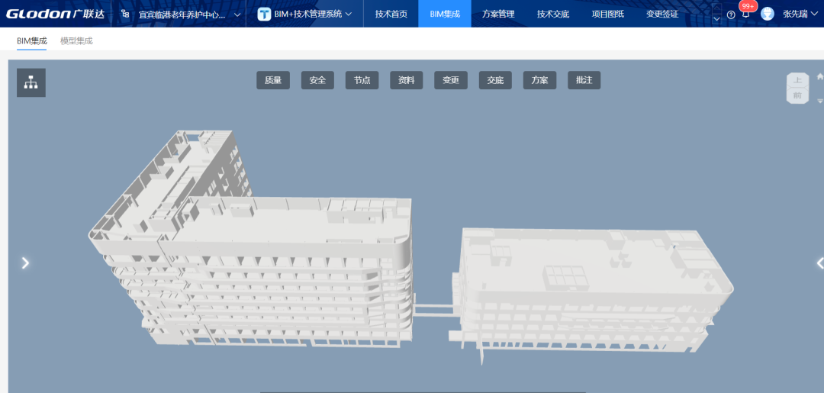Click the BIM+ system T logo icon
The height and width of the screenshot is (393, 824).
[x=264, y=14]
